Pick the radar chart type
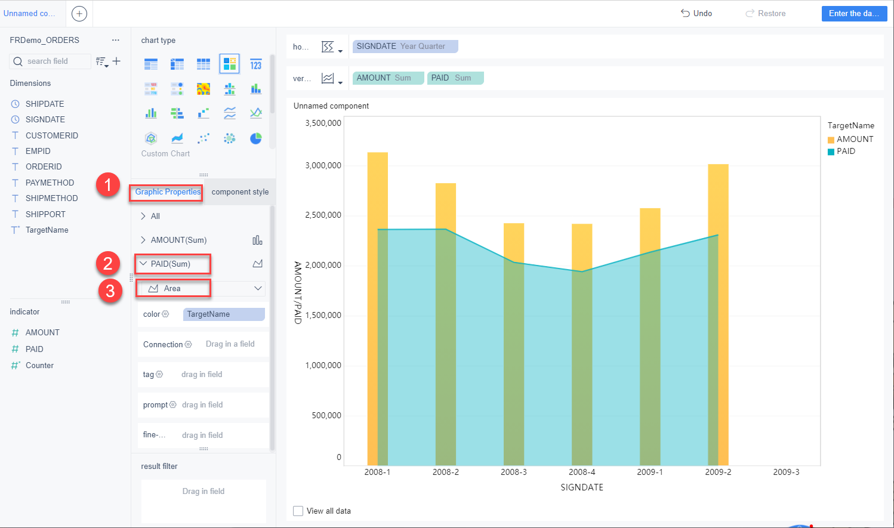This screenshot has width=894, height=528. (151, 138)
